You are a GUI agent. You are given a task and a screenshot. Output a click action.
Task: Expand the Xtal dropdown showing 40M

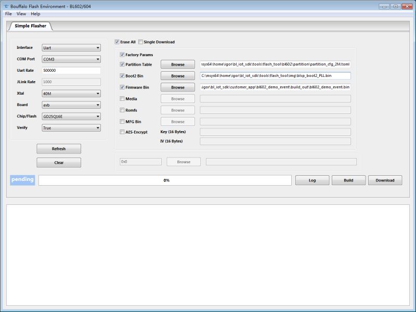[x=71, y=94]
